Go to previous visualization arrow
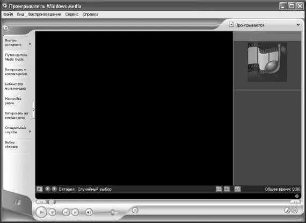This screenshot has width=306, height=223. pyautogui.click(x=47, y=189)
